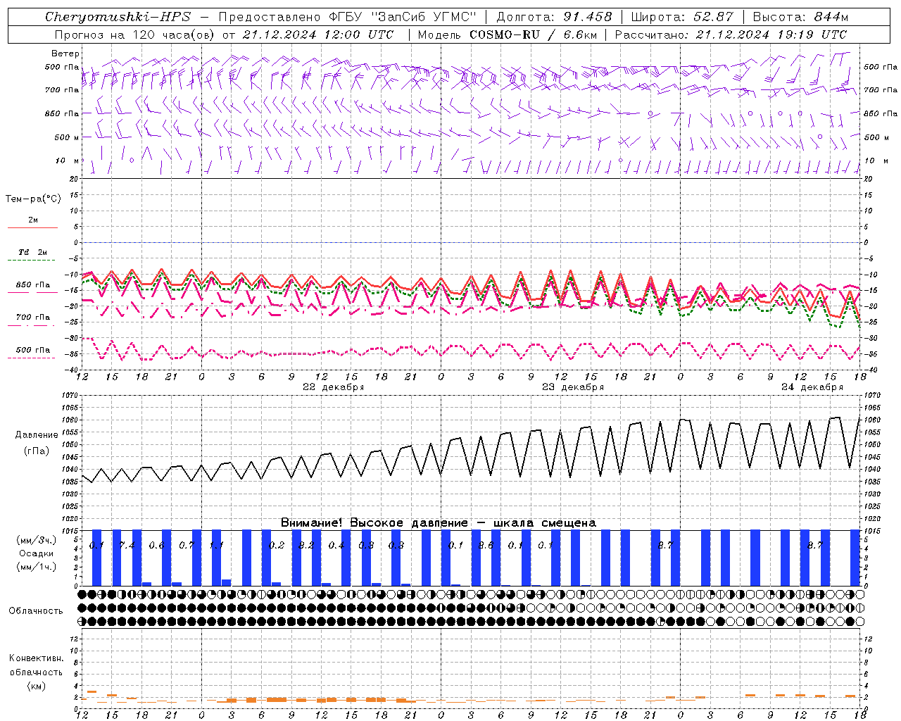Click the Широта: 52.87 latitude value

tap(682, 17)
